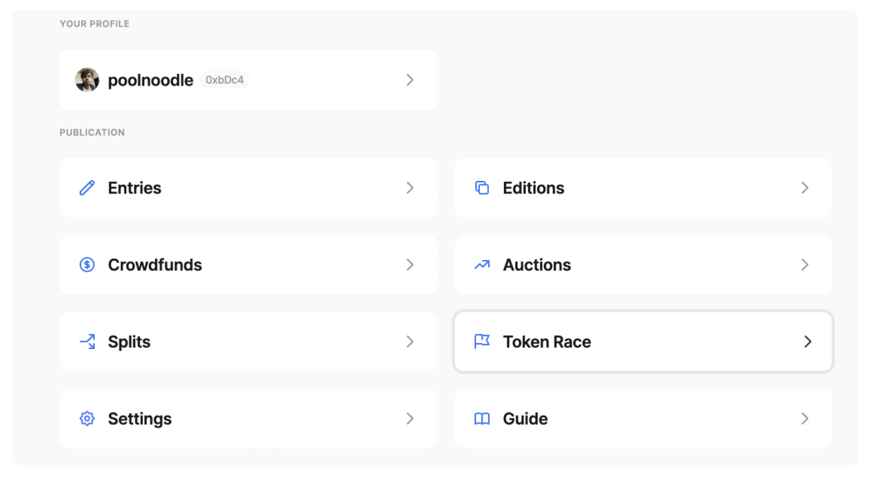872x477 pixels.
Task: Go to the Auctions section
Action: point(537,265)
